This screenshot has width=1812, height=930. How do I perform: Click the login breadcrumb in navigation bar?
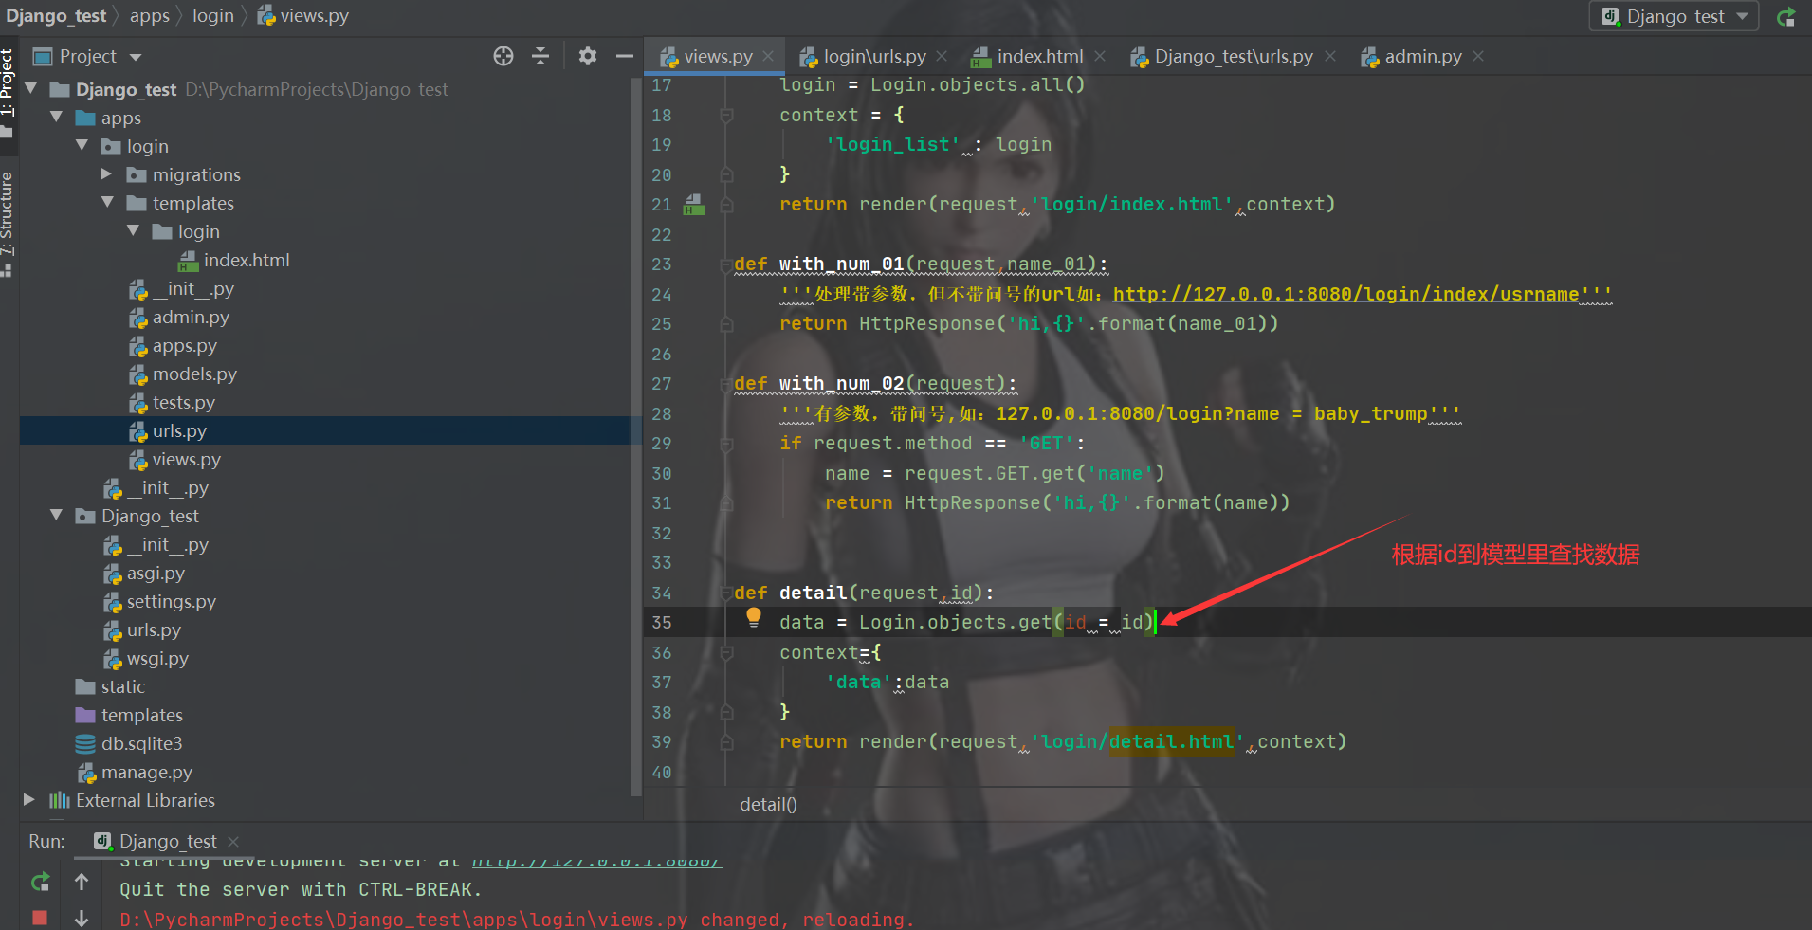[x=213, y=16]
